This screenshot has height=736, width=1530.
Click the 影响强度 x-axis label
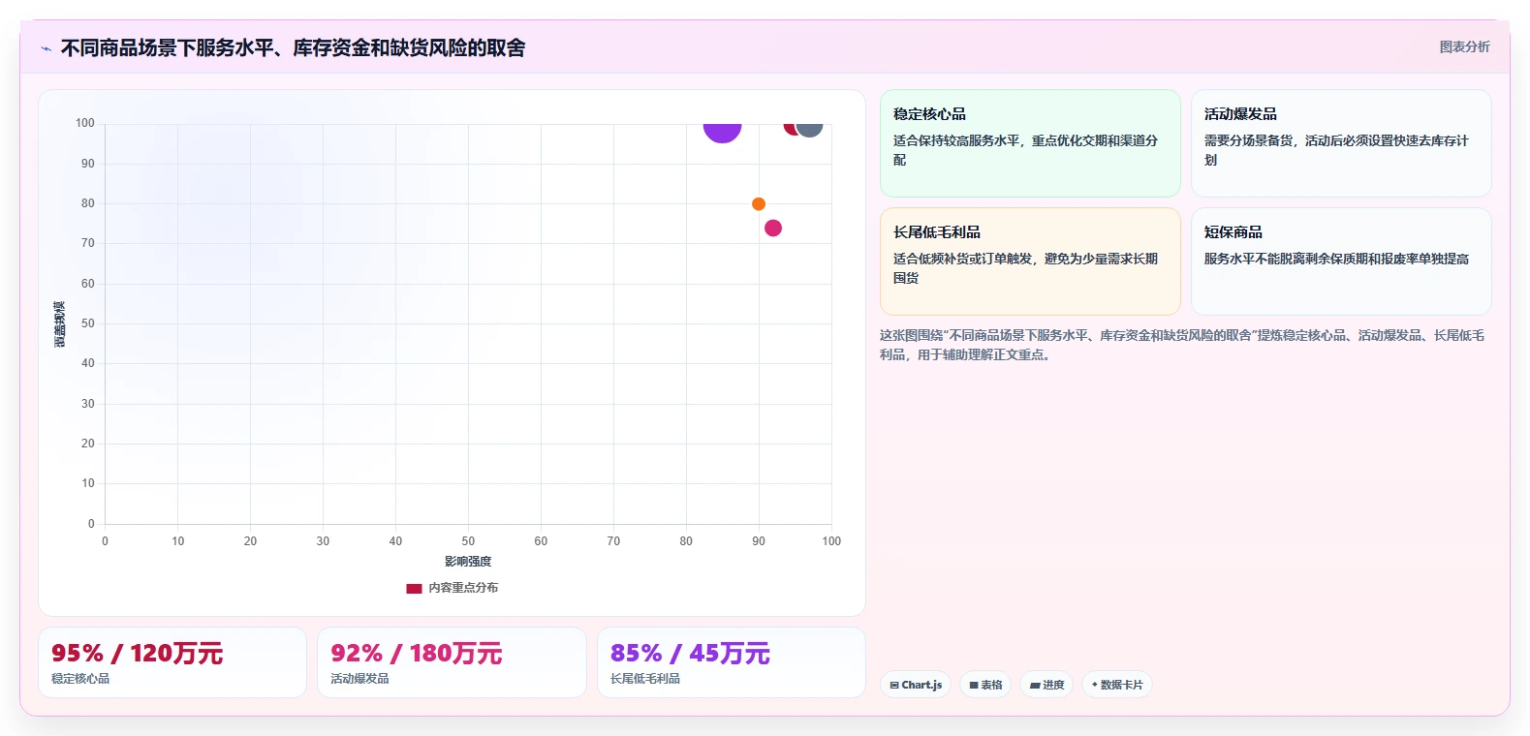468,562
